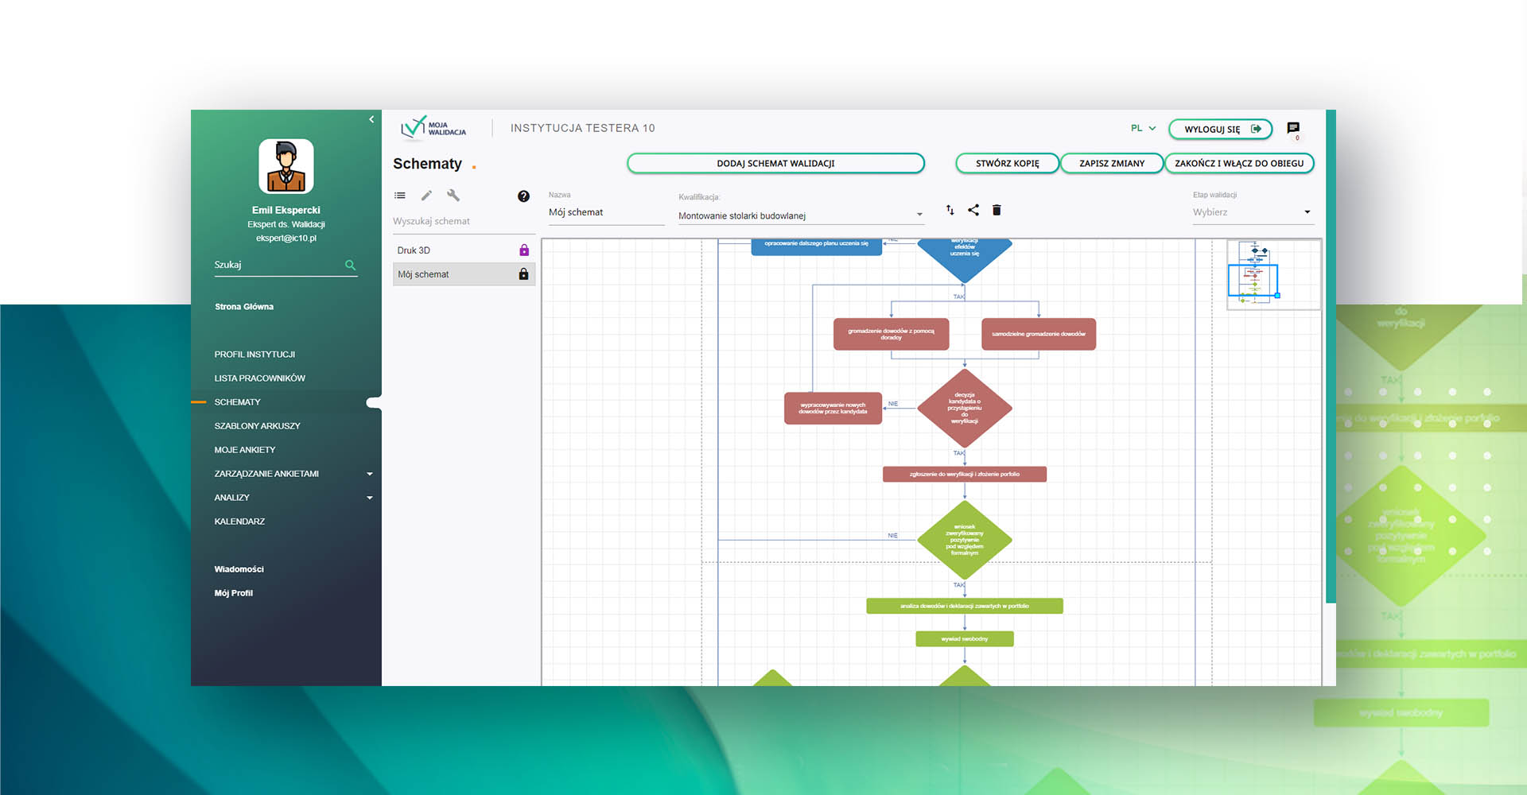Select the red 'decyzja kandydata' diamond

[x=965, y=408]
